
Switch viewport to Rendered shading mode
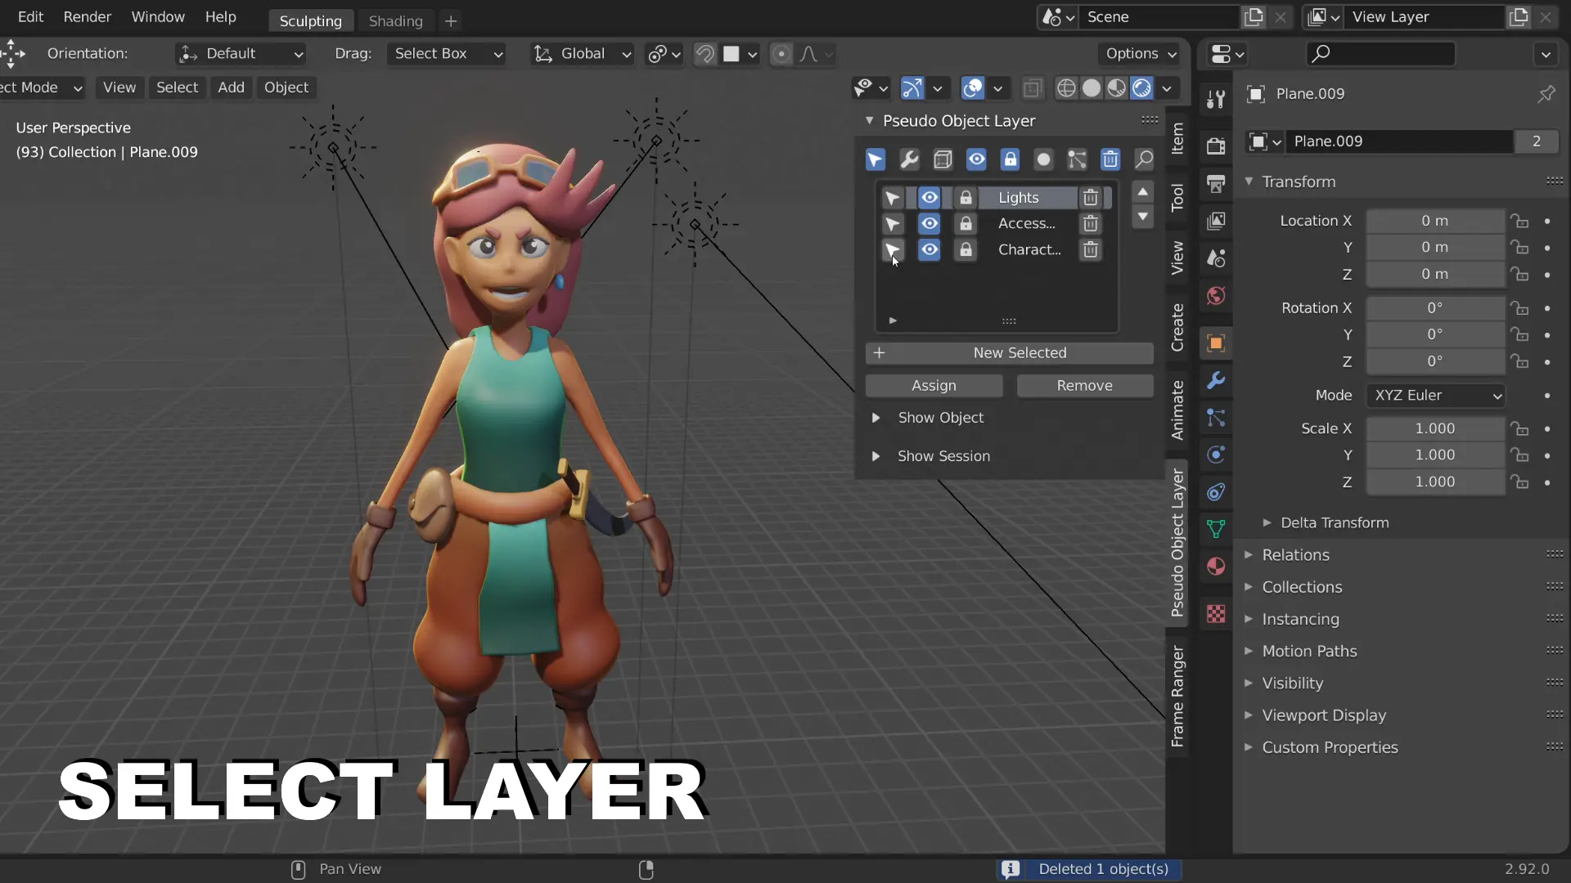click(1142, 87)
